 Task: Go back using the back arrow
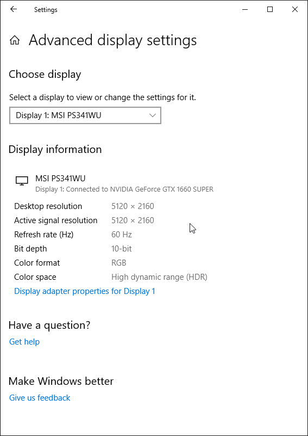pyautogui.click(x=14, y=9)
